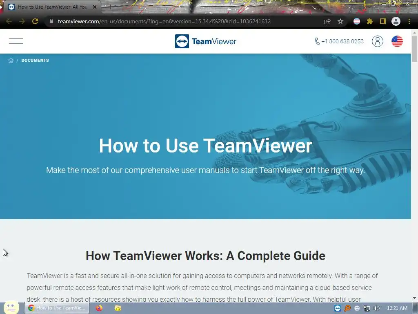The width and height of the screenshot is (418, 314).
Task: Open the user account icon
Action: click(x=378, y=41)
